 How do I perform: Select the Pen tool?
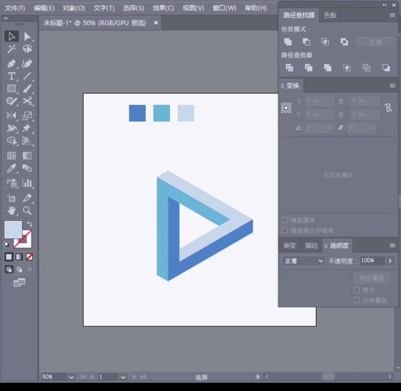click(x=12, y=64)
